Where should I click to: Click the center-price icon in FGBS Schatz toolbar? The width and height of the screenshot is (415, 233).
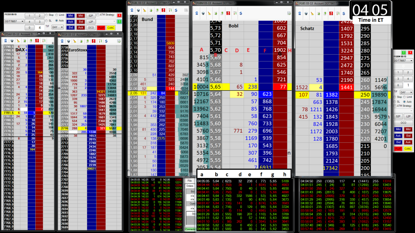click(x=299, y=13)
